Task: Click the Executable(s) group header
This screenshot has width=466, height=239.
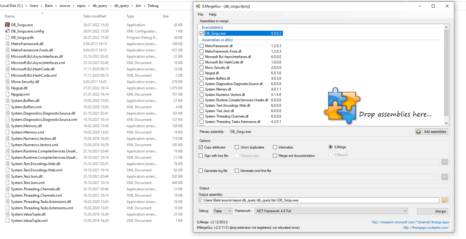Action: pos(213,27)
